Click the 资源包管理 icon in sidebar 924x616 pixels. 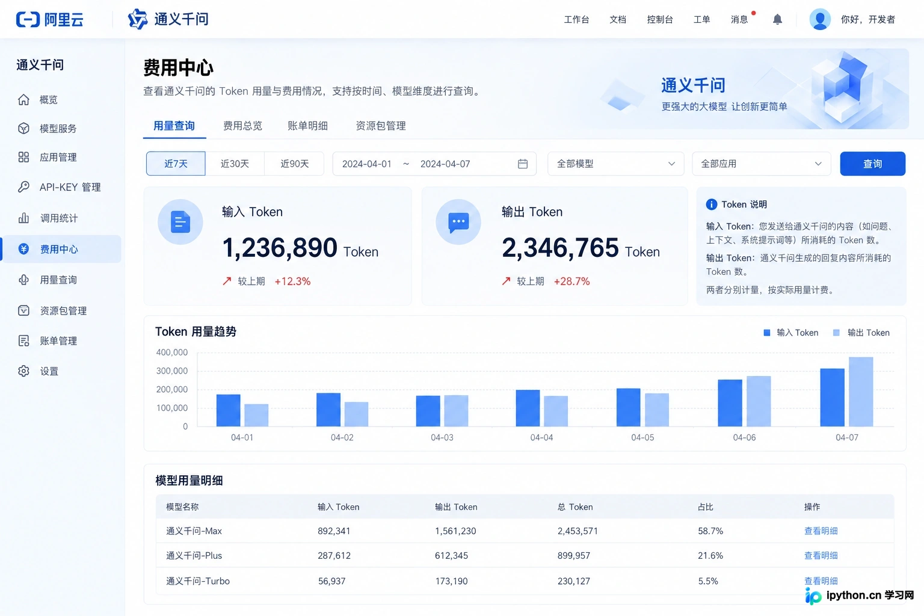tap(23, 310)
